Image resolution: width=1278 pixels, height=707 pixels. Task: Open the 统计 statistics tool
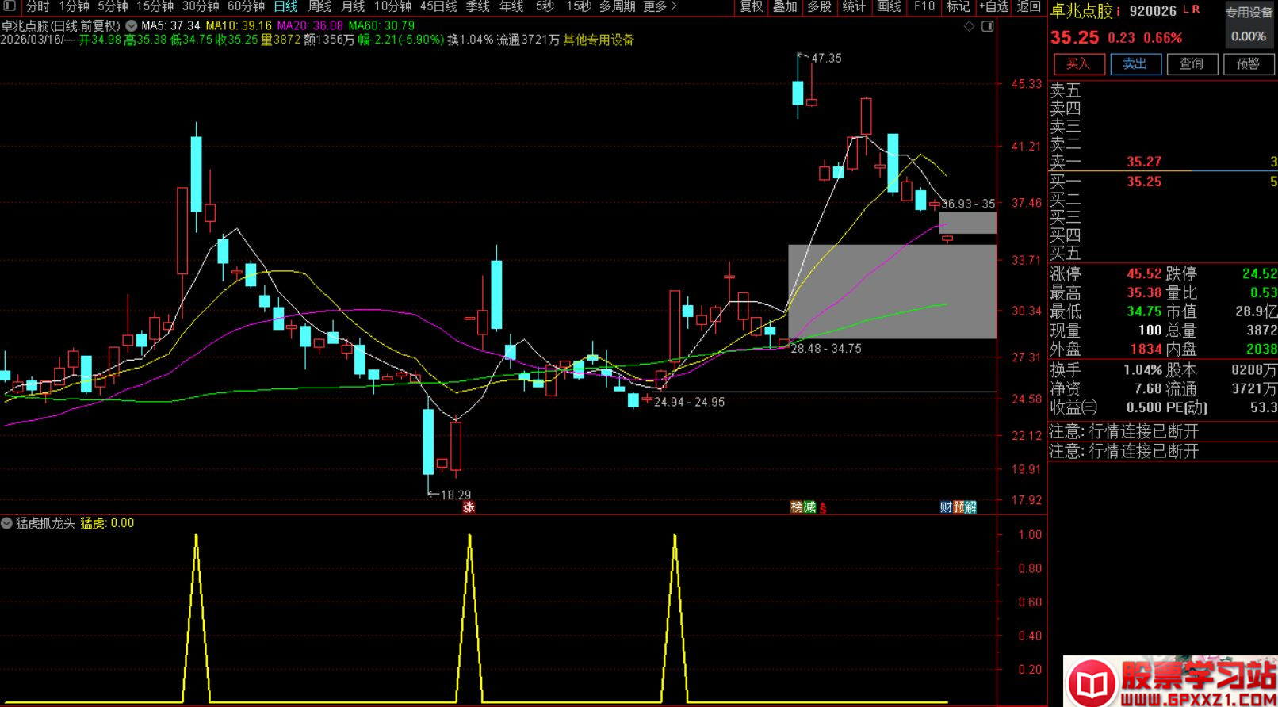point(854,6)
